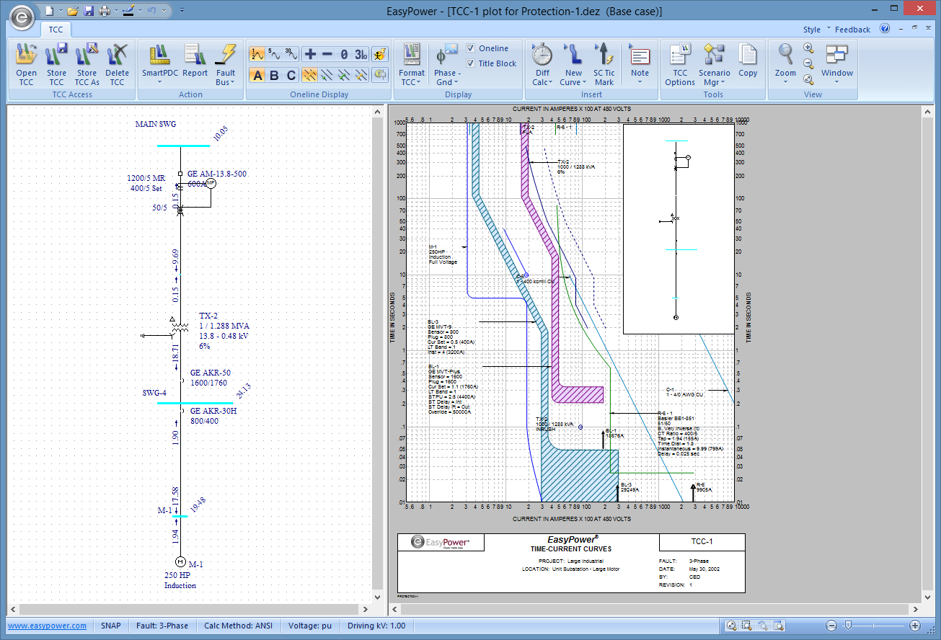Viewport: 941px width, 640px height.
Task: Click 'Driving kV: 1.00' in status bar
Action: [x=376, y=626]
